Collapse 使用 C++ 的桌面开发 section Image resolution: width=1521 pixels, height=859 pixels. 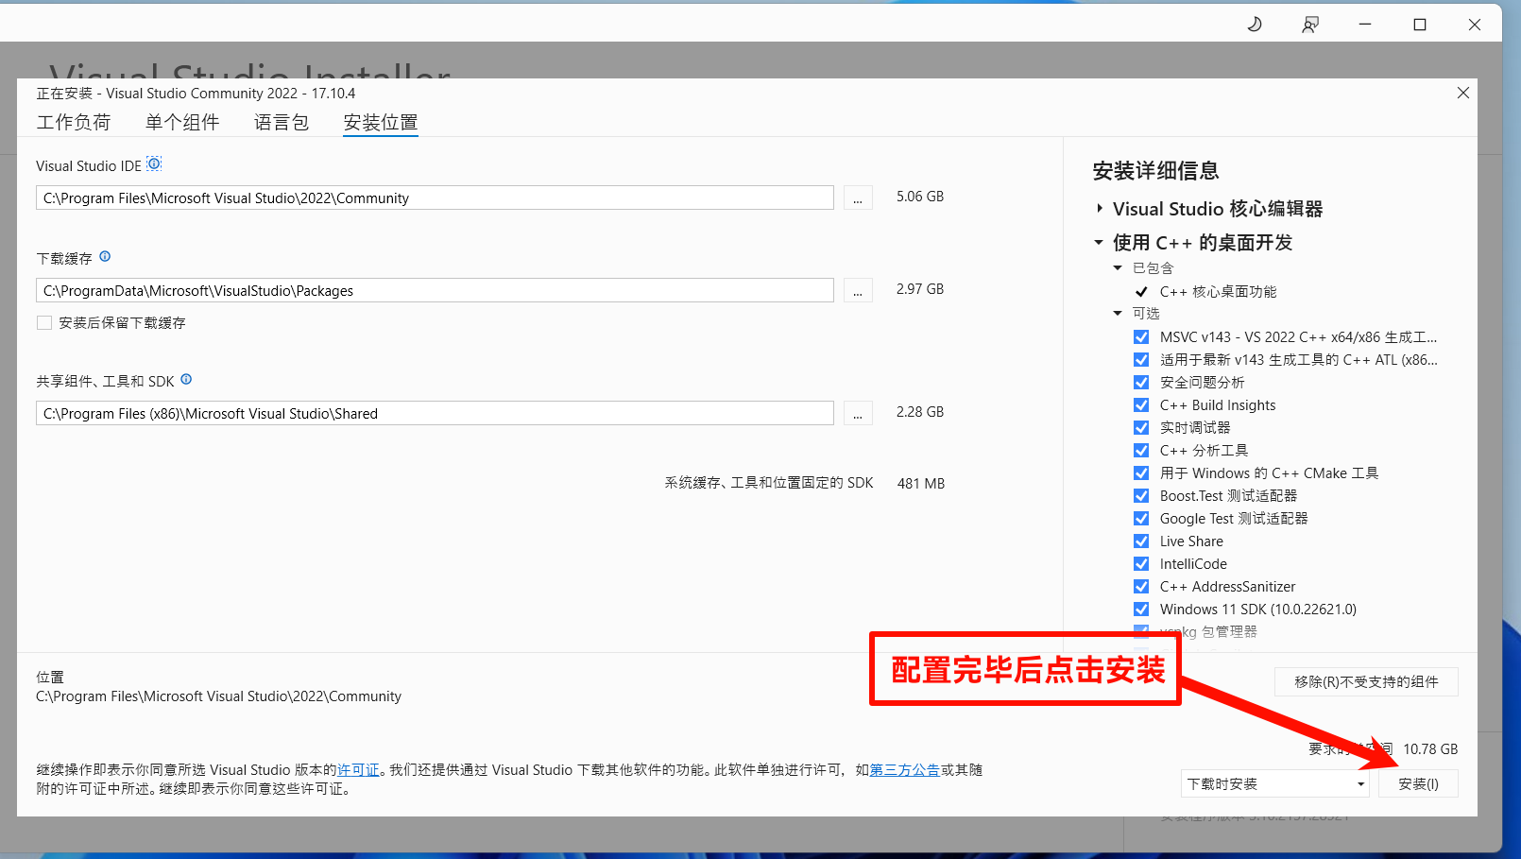[x=1099, y=243]
